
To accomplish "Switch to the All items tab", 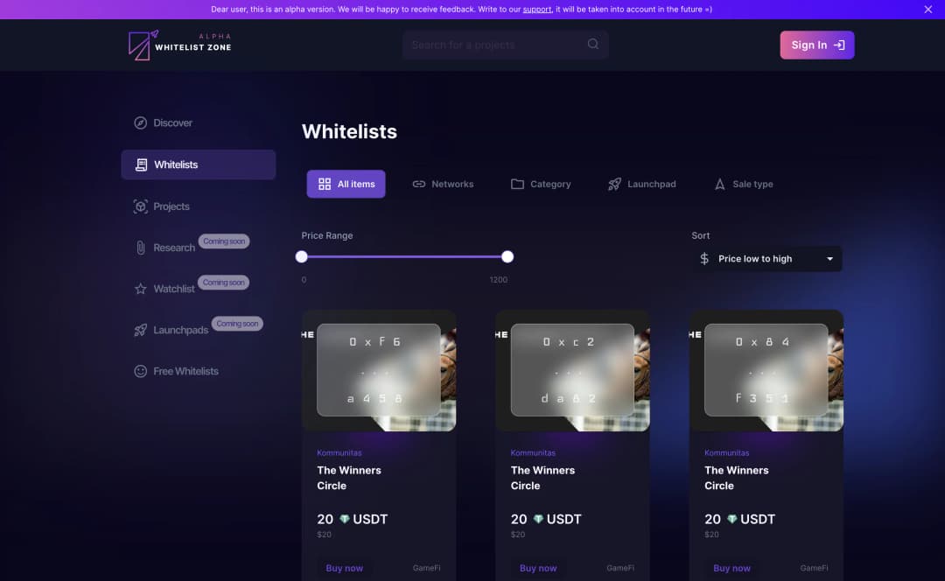I will click(346, 184).
